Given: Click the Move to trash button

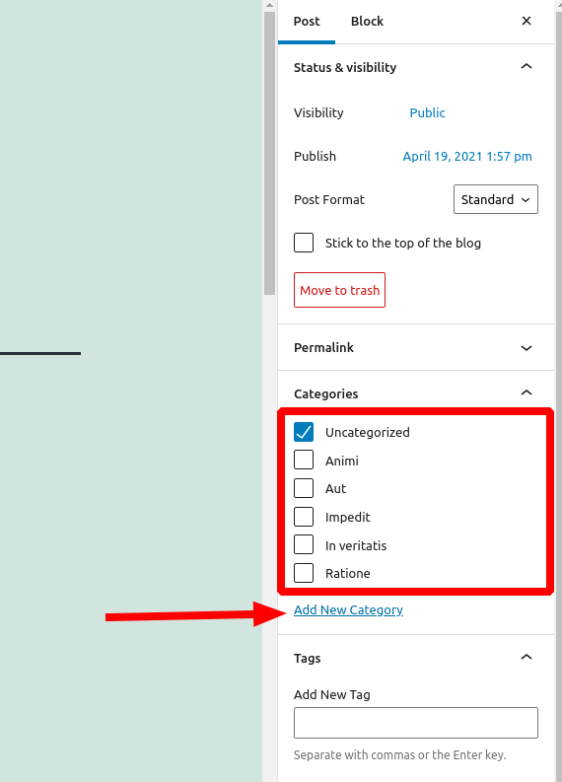Looking at the screenshot, I should 339,290.
